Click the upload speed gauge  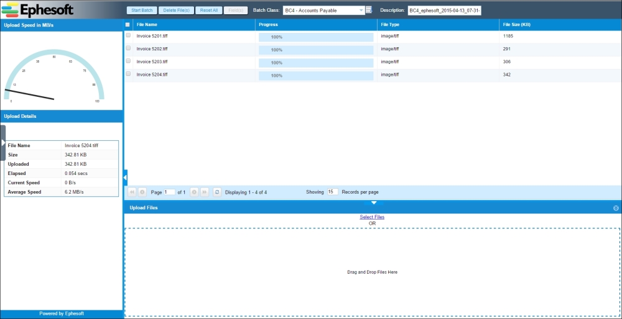[x=54, y=75]
